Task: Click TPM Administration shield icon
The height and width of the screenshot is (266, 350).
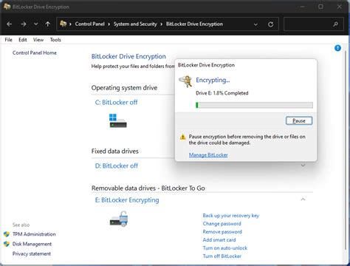Action: 7,234
